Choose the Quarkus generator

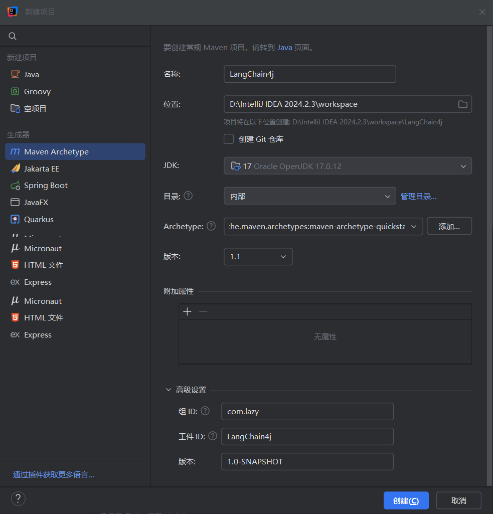(39, 220)
